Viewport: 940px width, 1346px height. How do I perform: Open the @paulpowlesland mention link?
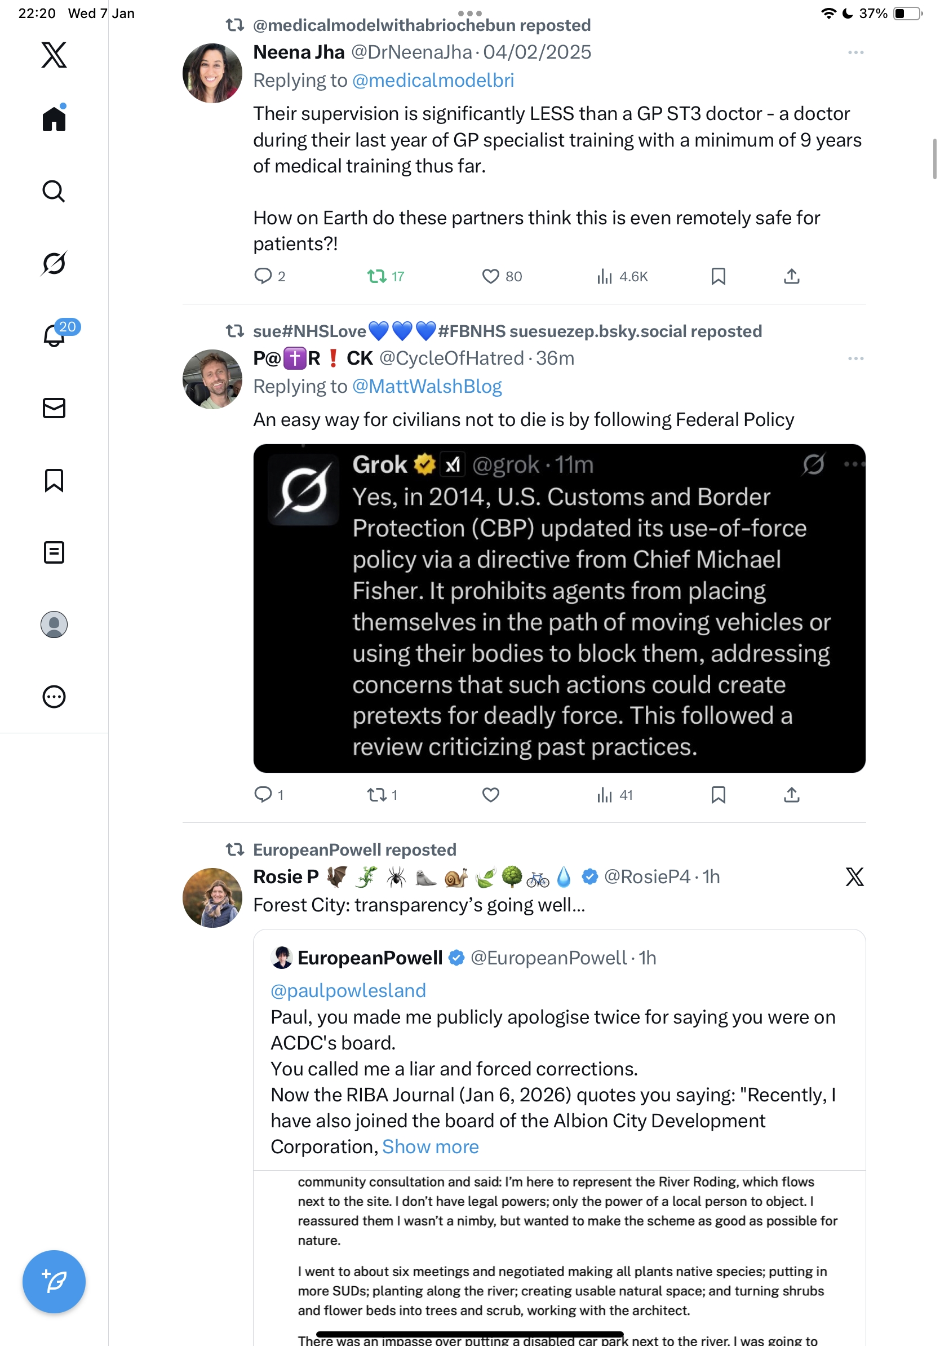coord(348,991)
